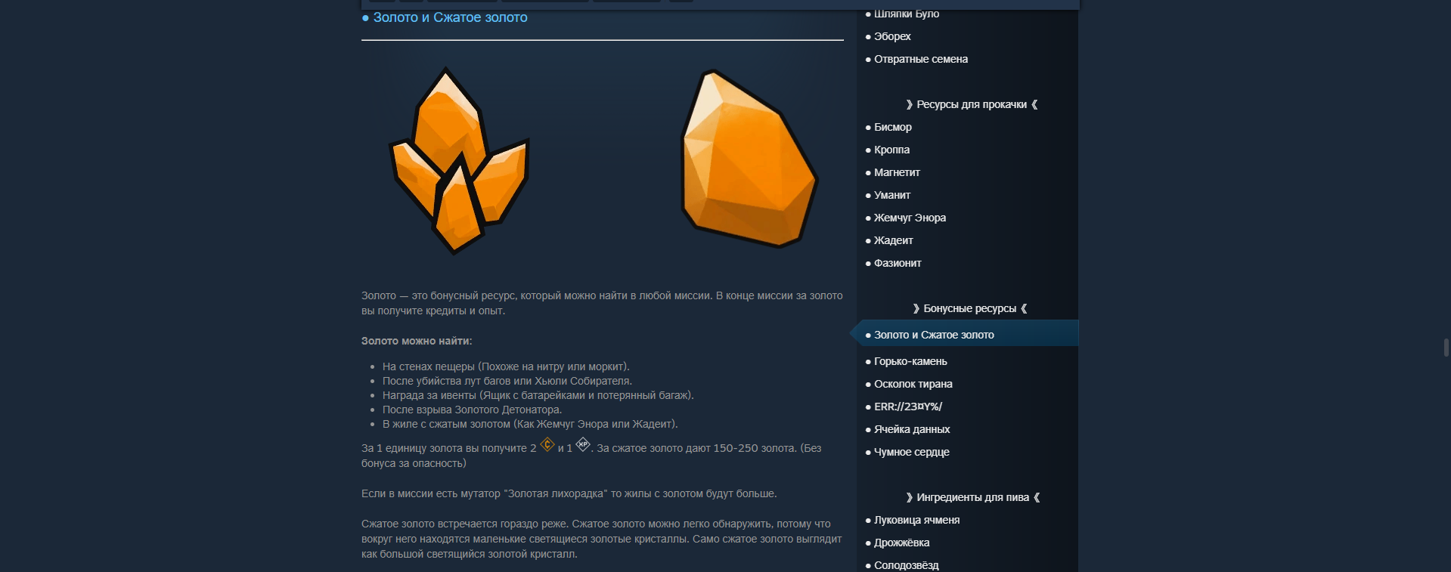
Task: Click the gold crystals cluster image
Action: [x=459, y=161]
